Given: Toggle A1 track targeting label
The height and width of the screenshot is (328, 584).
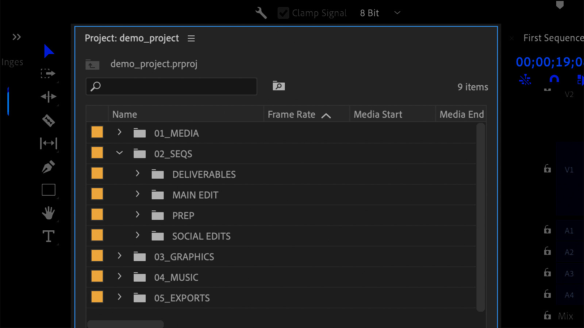Looking at the screenshot, I should point(569,231).
